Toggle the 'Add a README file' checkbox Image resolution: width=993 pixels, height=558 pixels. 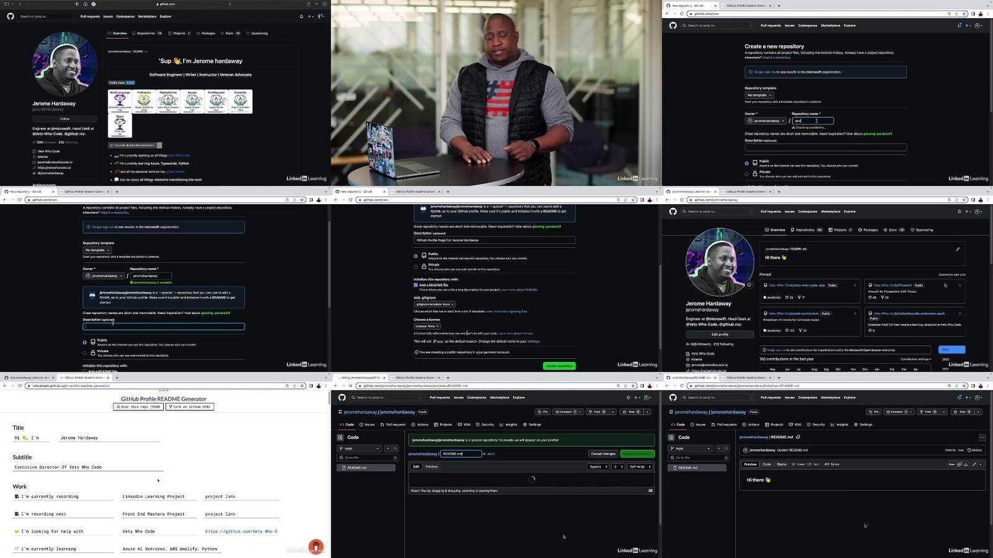(x=416, y=285)
